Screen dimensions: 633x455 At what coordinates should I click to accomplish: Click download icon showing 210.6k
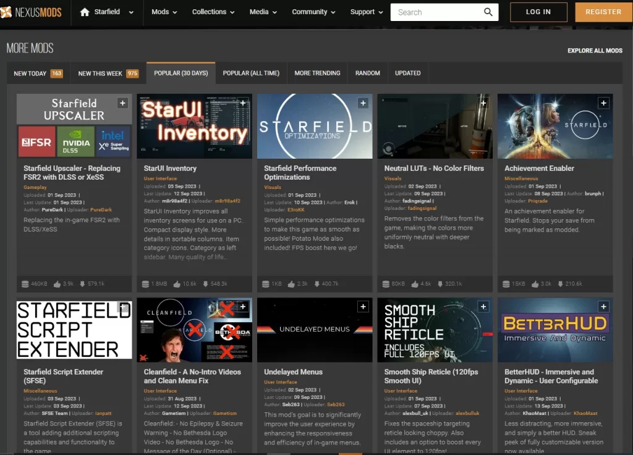(560, 284)
